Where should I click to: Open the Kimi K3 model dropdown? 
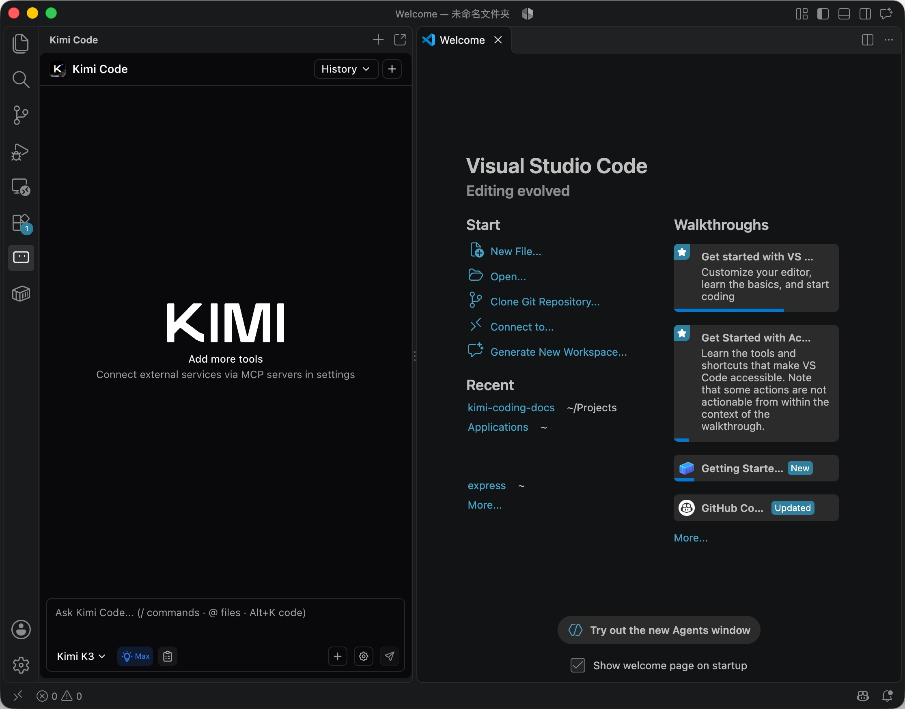pos(81,656)
